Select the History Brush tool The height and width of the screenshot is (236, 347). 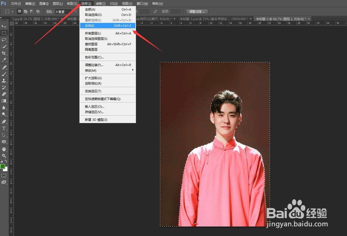pos(4,88)
